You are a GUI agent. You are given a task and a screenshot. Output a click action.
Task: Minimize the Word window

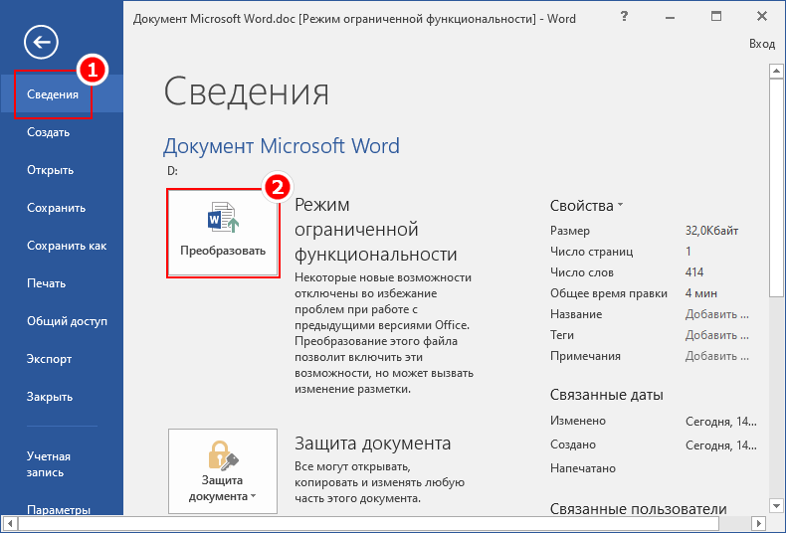[670, 18]
